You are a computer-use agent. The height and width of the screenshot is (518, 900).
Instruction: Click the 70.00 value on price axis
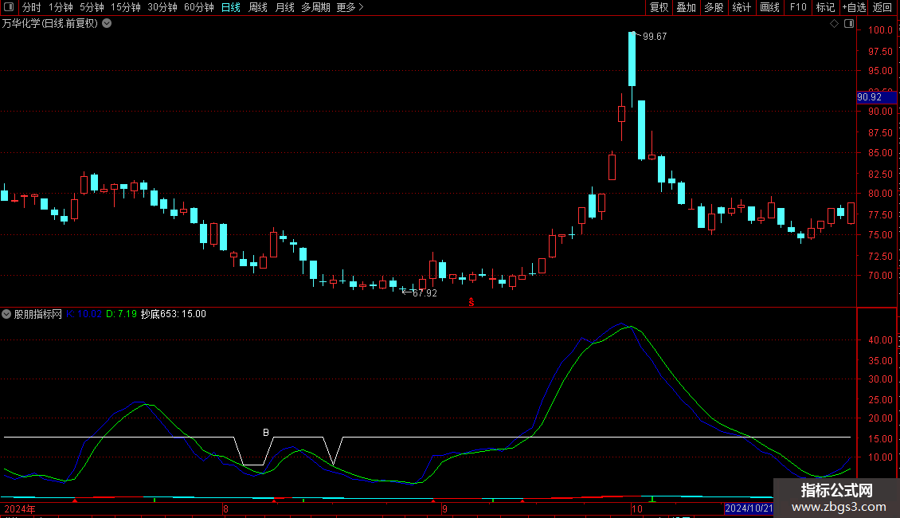click(x=880, y=276)
